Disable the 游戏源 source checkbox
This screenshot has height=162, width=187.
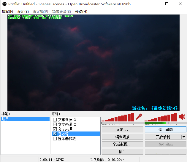pos(55,134)
